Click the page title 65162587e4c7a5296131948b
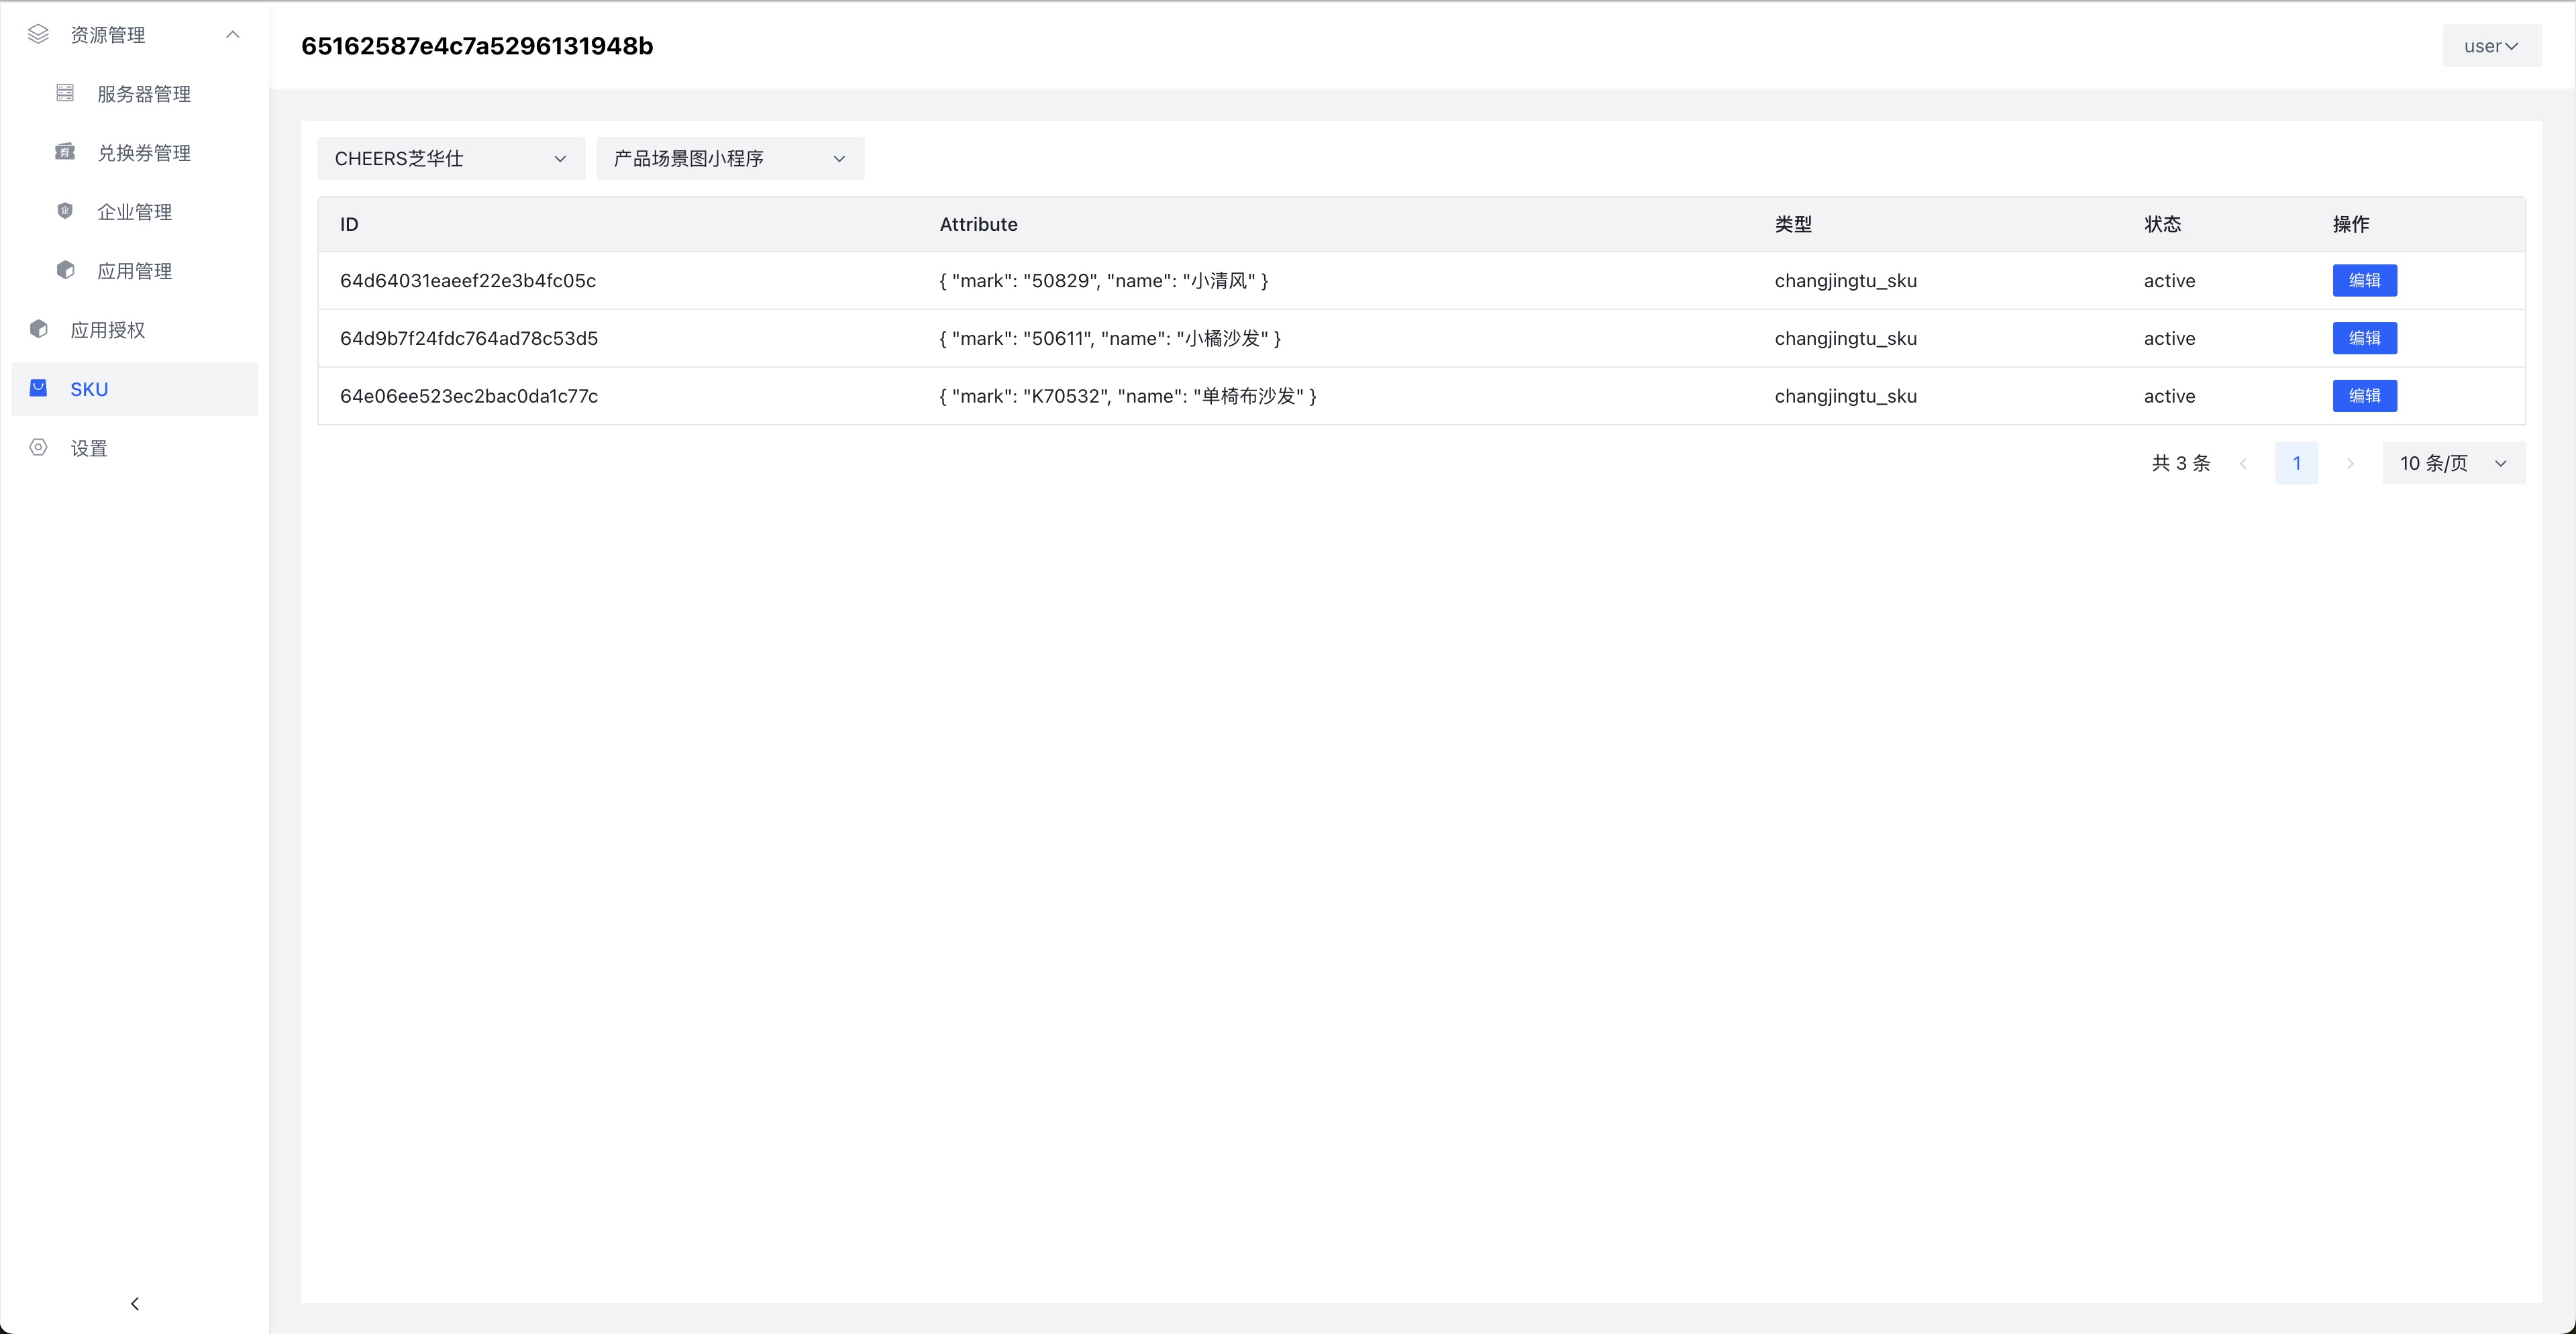2576x1334 pixels. tap(477, 46)
